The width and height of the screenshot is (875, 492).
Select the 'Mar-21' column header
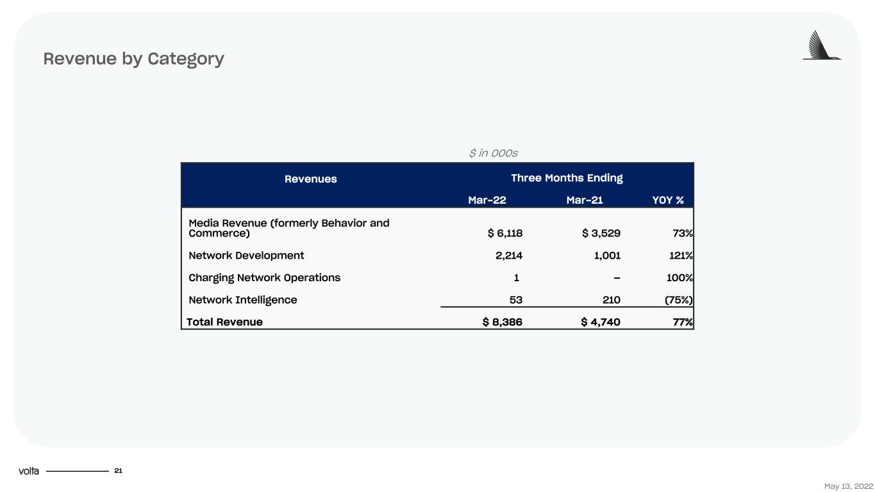(585, 200)
